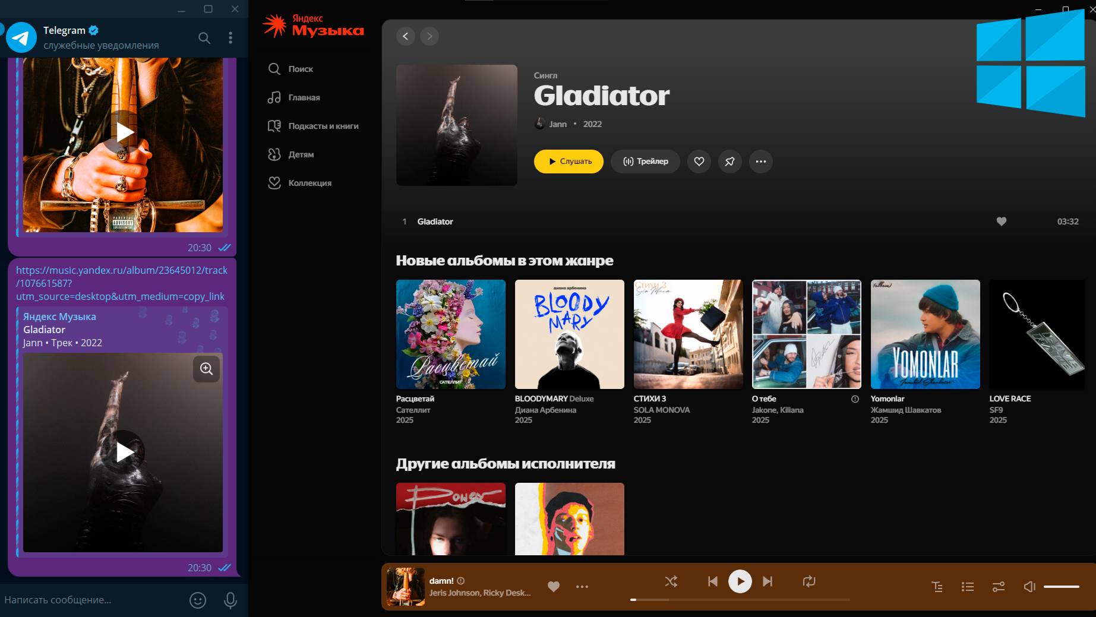Click the Telegram avatar icon
The height and width of the screenshot is (617, 1096).
[x=21, y=37]
